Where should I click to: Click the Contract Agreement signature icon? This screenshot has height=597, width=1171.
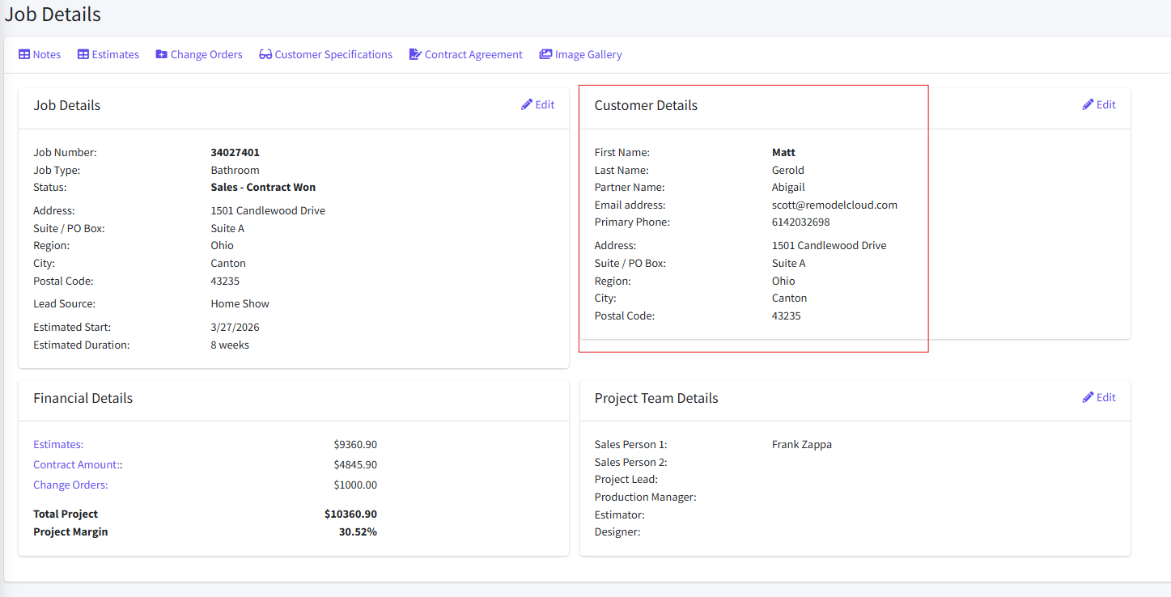point(415,55)
